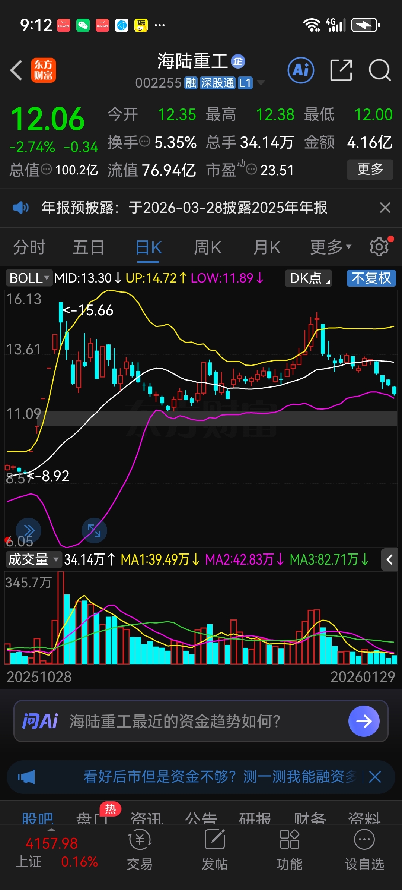Tap the 更多 button in quote panel

point(370,170)
